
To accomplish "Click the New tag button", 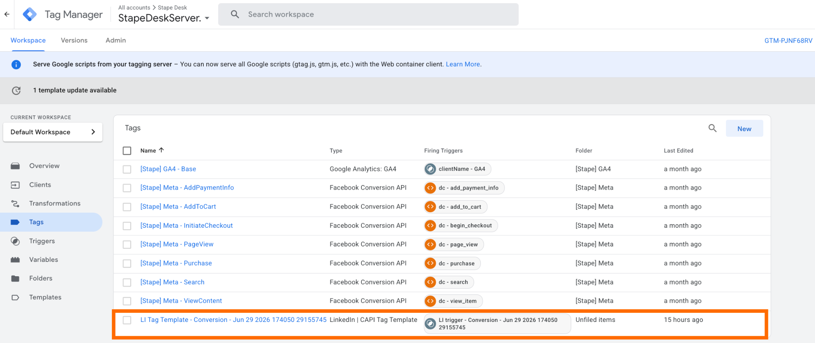I will (x=744, y=128).
